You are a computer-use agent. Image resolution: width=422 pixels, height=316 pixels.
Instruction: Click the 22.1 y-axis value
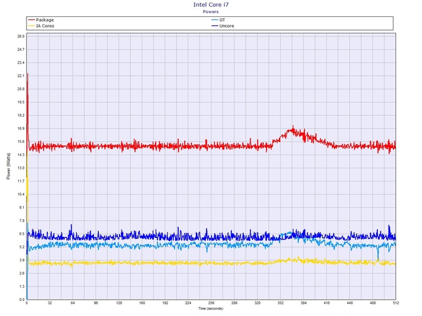[x=21, y=76]
